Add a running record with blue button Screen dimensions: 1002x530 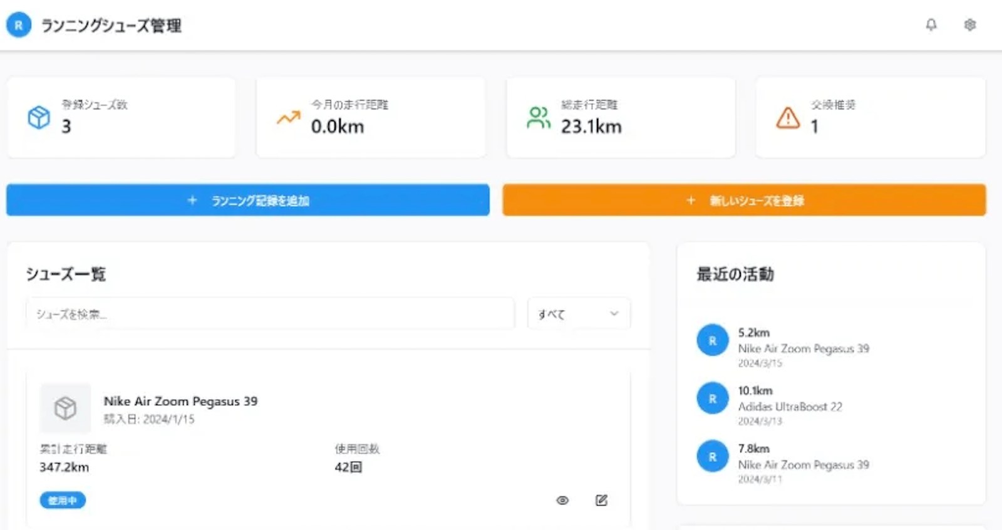coord(248,200)
